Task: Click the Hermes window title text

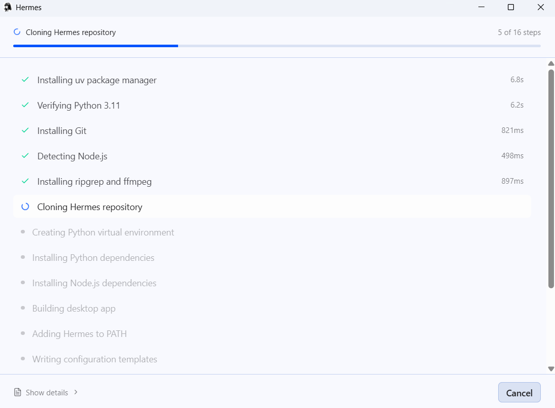Action: pos(29,8)
